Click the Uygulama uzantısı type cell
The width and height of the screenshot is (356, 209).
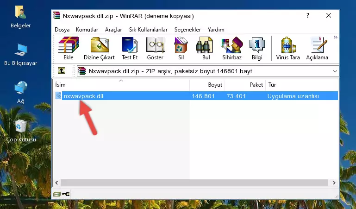pos(293,96)
